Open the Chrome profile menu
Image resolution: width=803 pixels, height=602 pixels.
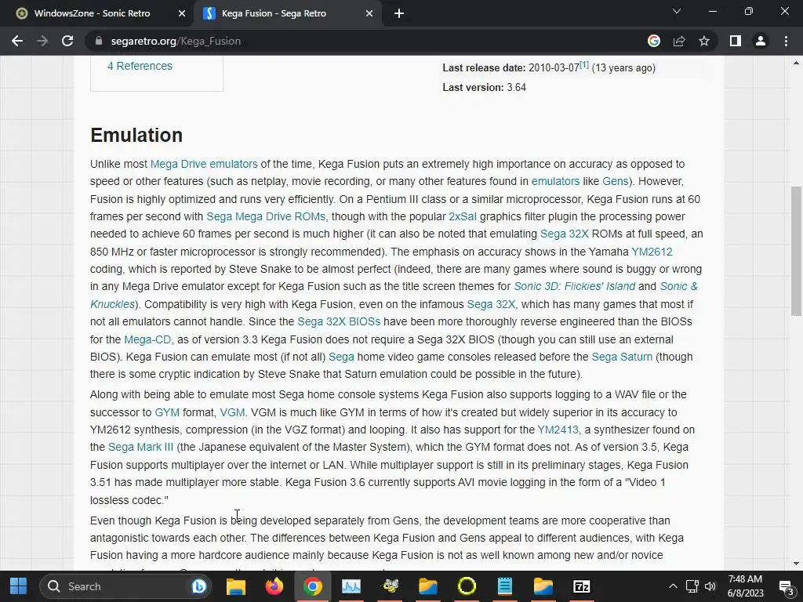click(x=761, y=41)
